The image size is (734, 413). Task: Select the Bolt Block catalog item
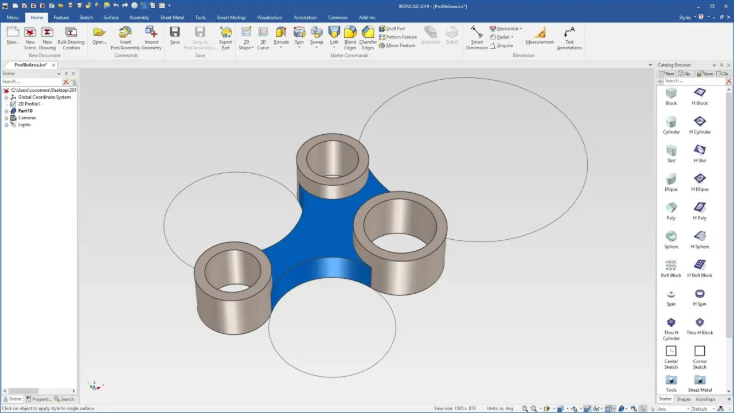tap(671, 265)
